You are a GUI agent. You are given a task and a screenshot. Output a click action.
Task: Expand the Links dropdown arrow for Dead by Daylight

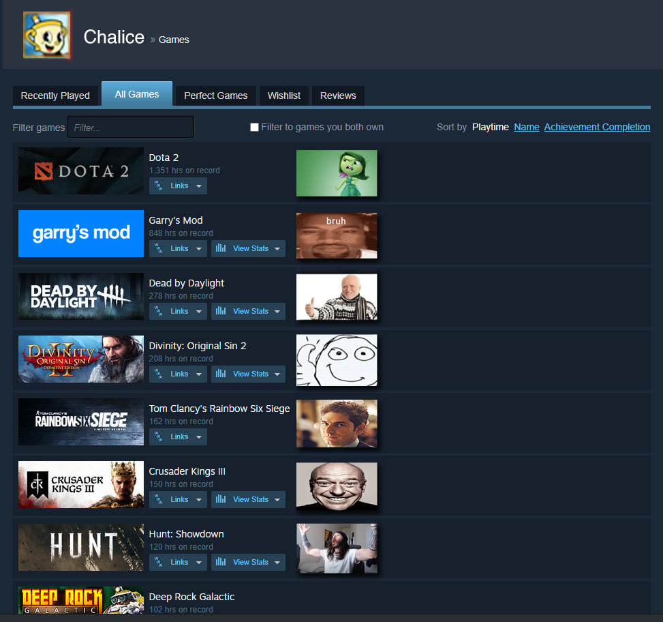tap(199, 312)
